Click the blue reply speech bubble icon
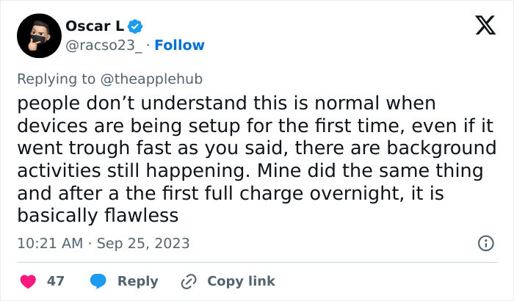The height and width of the screenshot is (301, 514). click(x=98, y=281)
